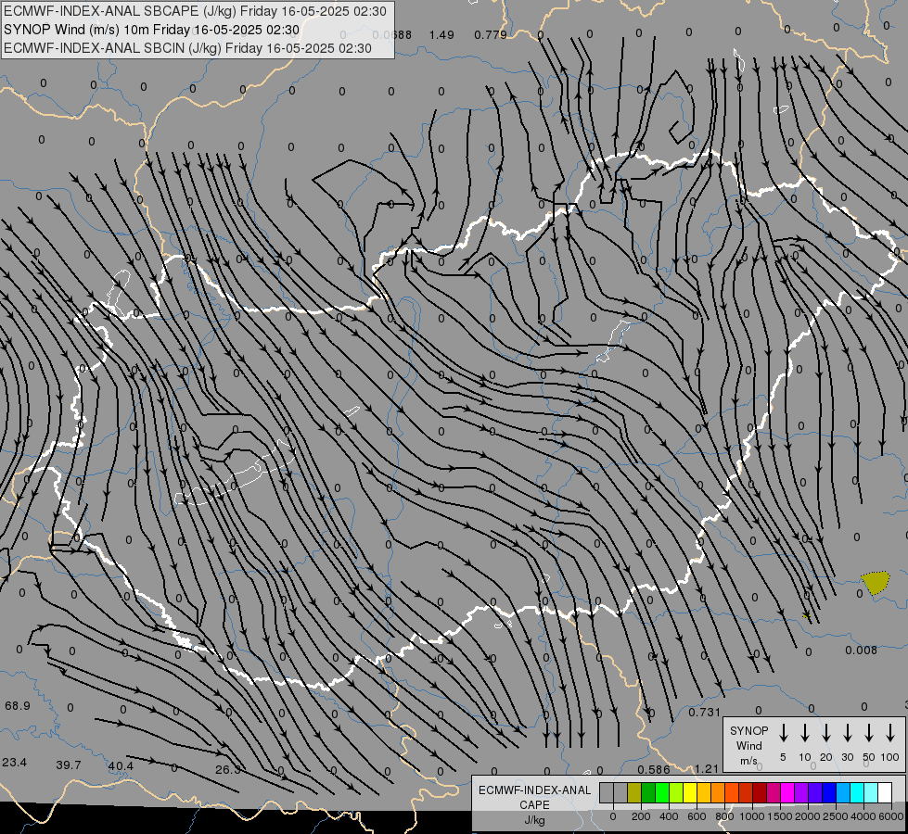This screenshot has width=908, height=834.
Task: Click the 100 wind speed label
Action: tap(890, 757)
